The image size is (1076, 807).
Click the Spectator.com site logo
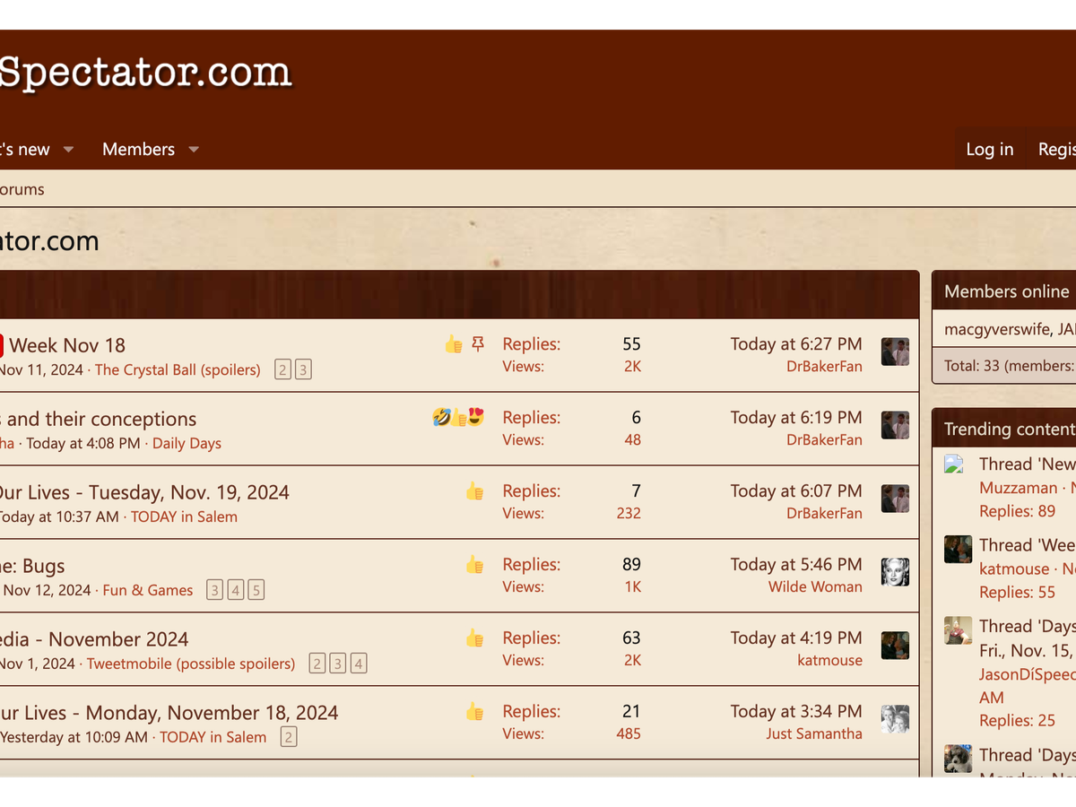145,74
